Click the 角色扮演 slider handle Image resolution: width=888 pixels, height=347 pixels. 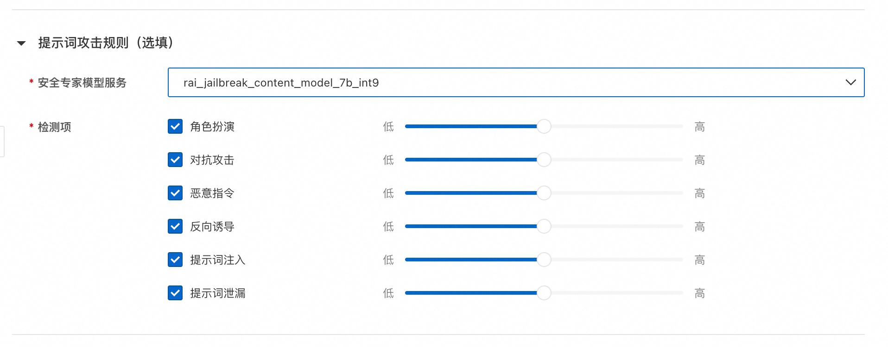click(544, 126)
